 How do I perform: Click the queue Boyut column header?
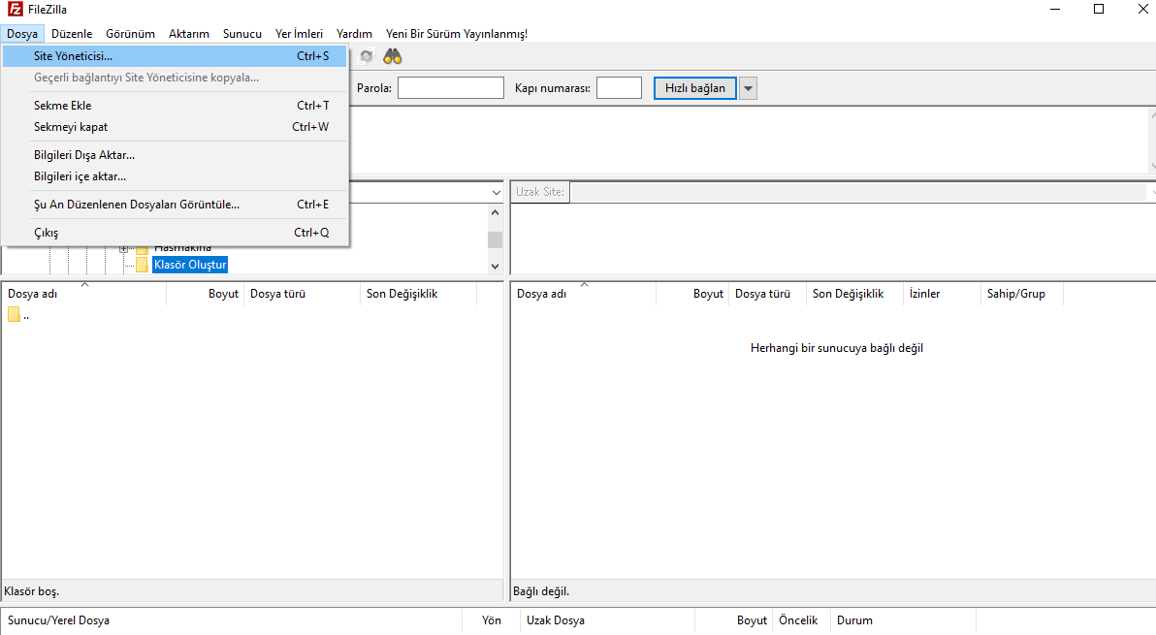tap(733, 620)
